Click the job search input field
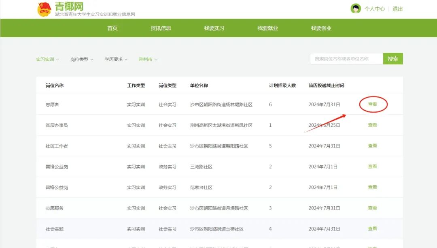The image size is (437, 248). coord(346,59)
